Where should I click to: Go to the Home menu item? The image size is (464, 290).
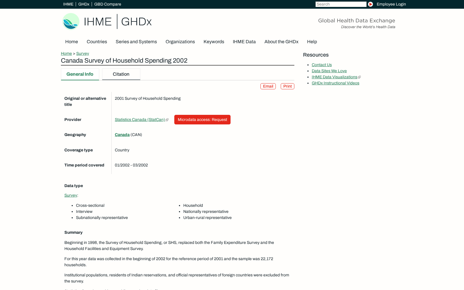[x=72, y=42]
